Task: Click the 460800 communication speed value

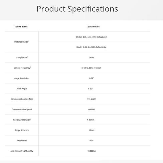Action: point(91,109)
